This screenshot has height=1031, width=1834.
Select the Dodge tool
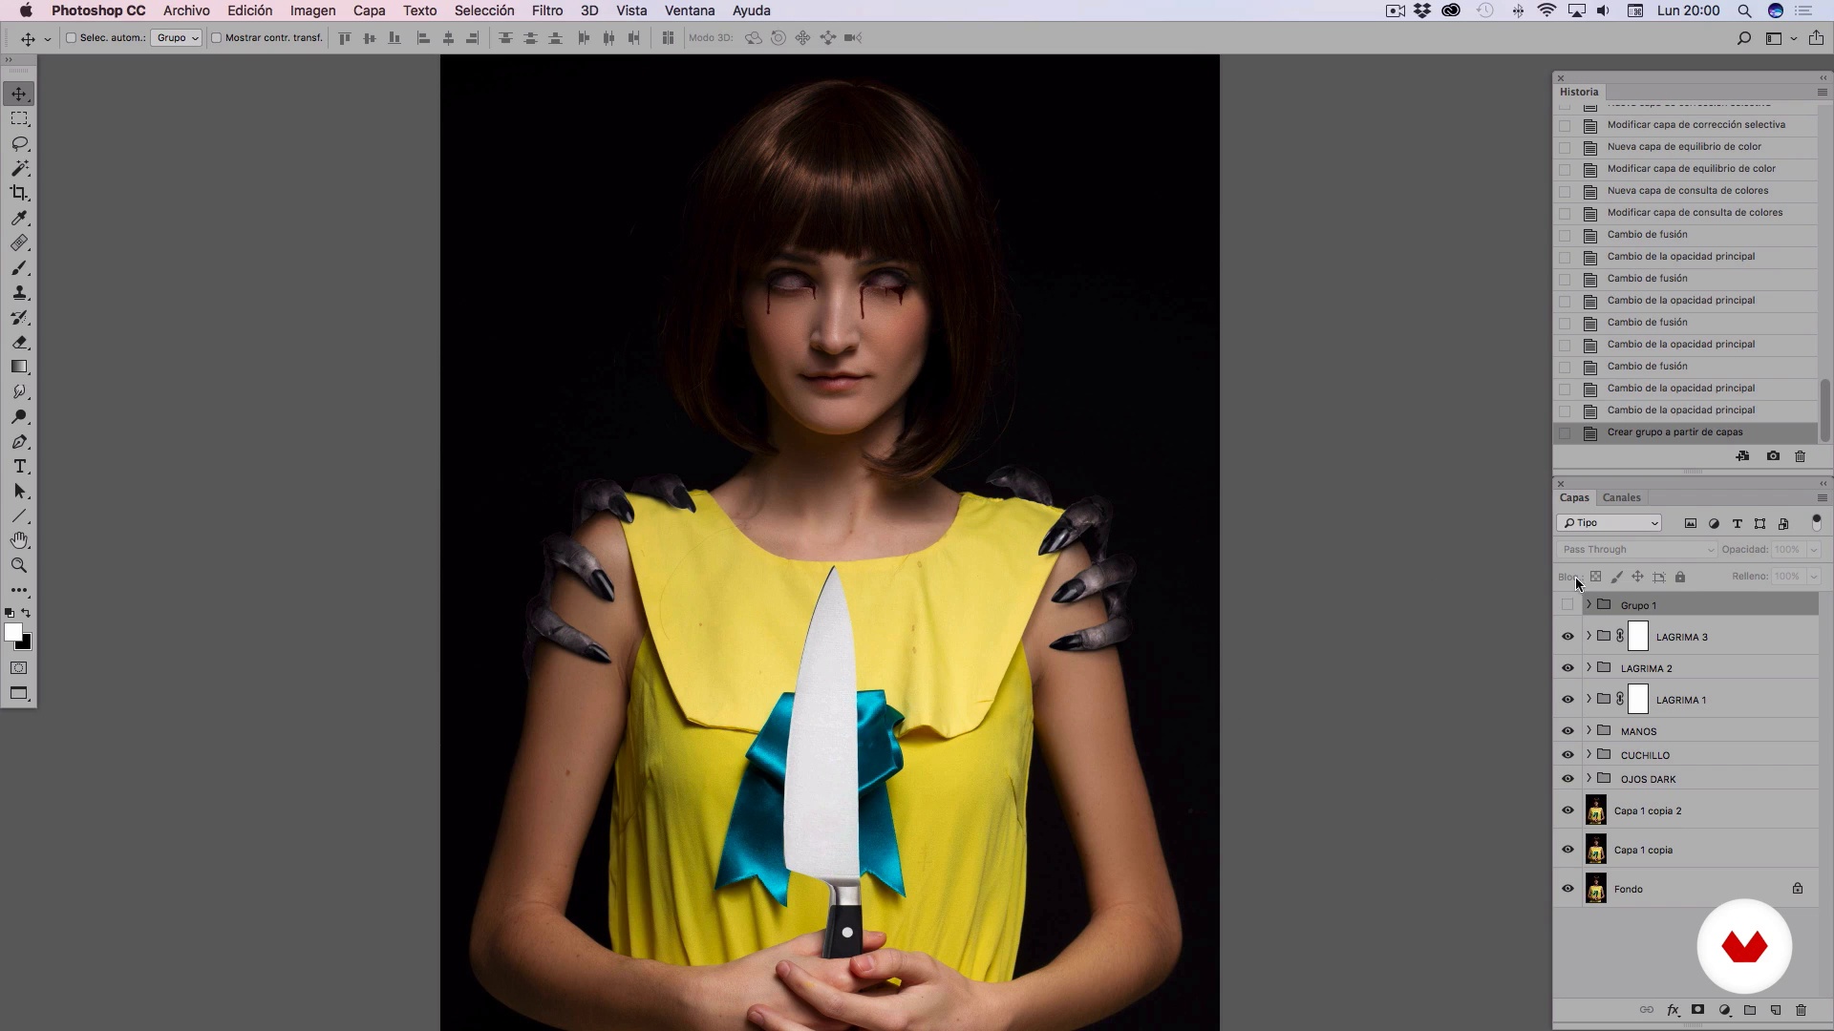[x=19, y=417]
